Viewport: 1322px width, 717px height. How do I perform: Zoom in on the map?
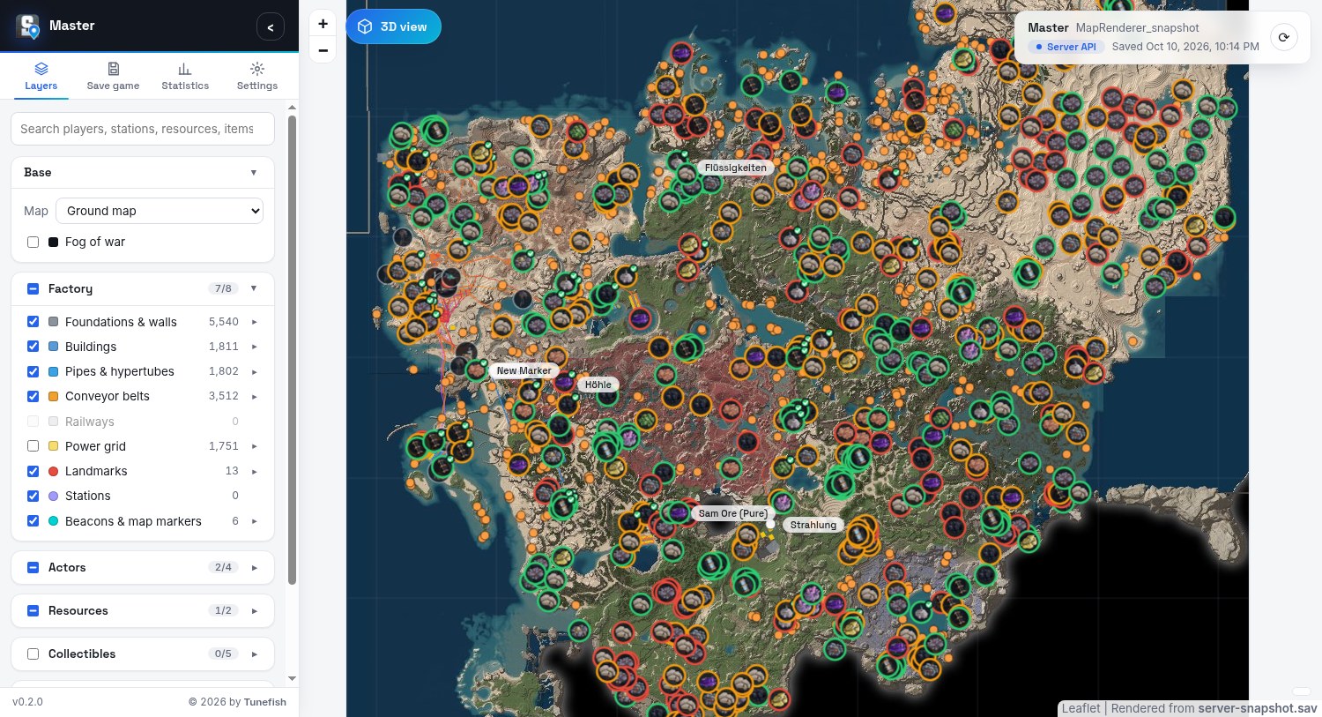coord(323,24)
